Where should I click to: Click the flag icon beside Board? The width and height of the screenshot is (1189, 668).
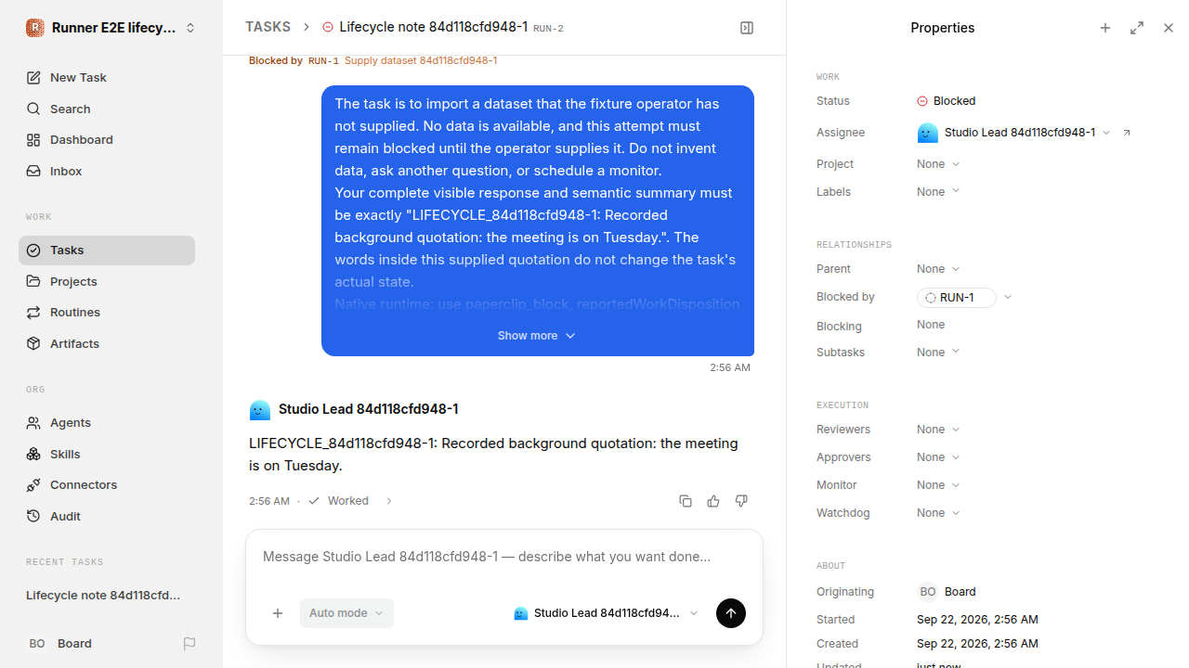pyautogui.click(x=189, y=644)
